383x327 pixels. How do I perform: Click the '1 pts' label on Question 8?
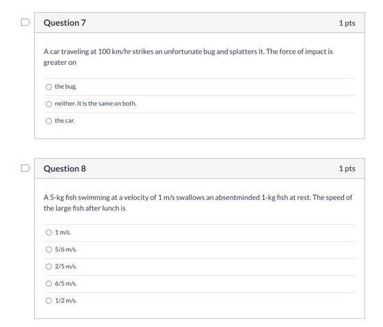point(347,169)
